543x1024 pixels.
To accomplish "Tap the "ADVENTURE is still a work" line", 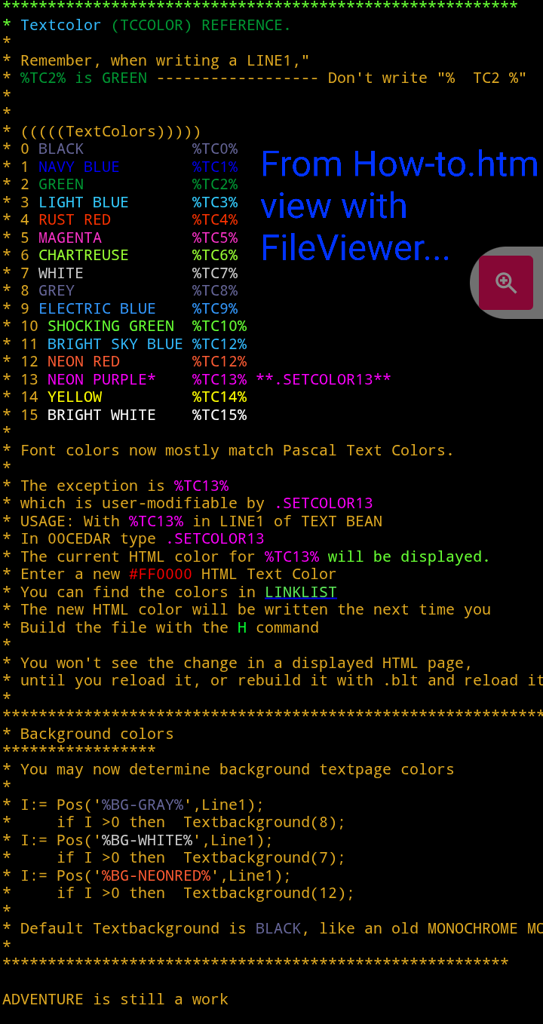I will coord(115,999).
